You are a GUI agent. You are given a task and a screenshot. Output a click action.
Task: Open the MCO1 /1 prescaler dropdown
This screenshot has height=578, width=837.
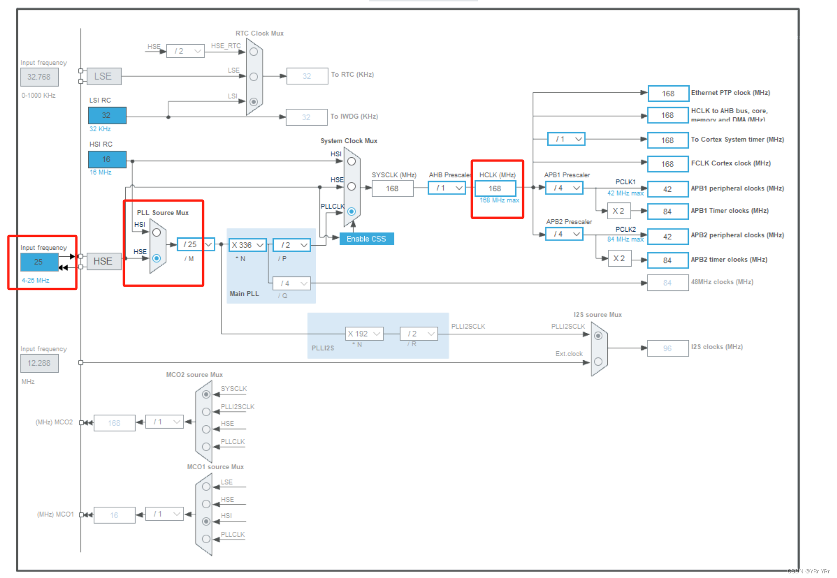point(164,514)
